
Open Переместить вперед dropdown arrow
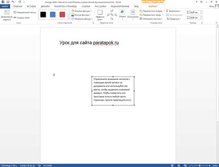pos(164,11)
